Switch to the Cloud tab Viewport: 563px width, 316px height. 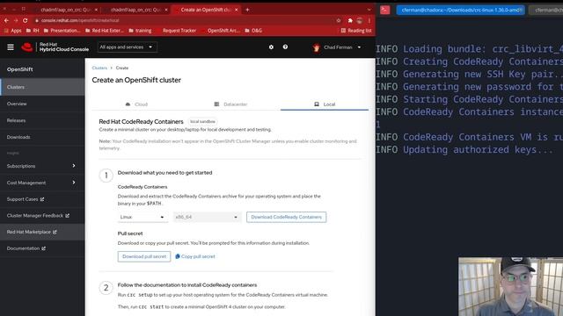click(x=136, y=104)
